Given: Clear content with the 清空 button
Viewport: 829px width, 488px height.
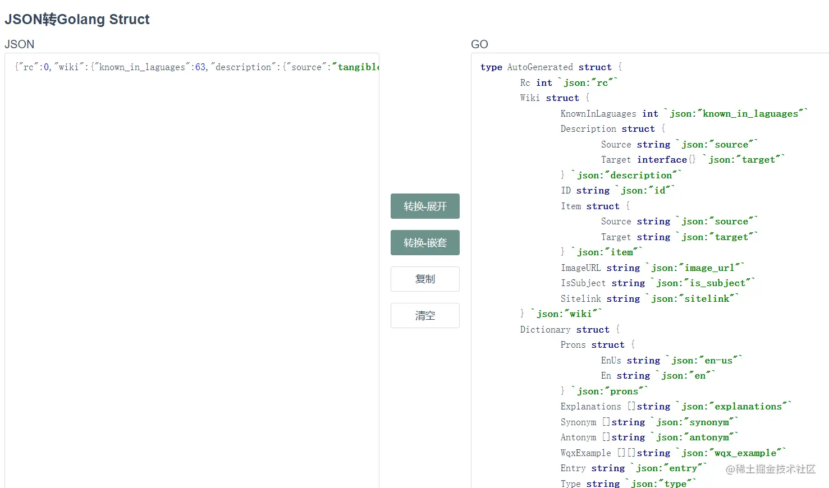Looking at the screenshot, I should (425, 315).
